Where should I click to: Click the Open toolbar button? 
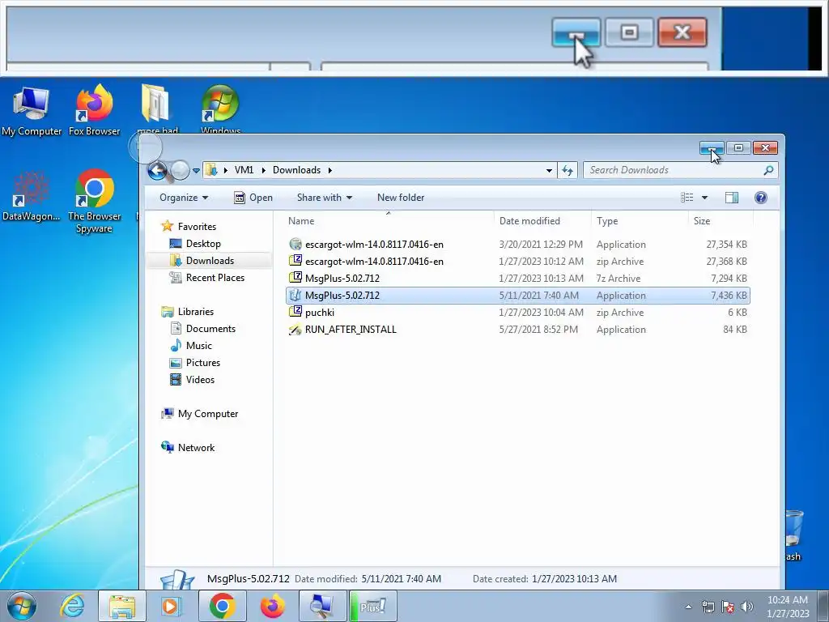(253, 198)
